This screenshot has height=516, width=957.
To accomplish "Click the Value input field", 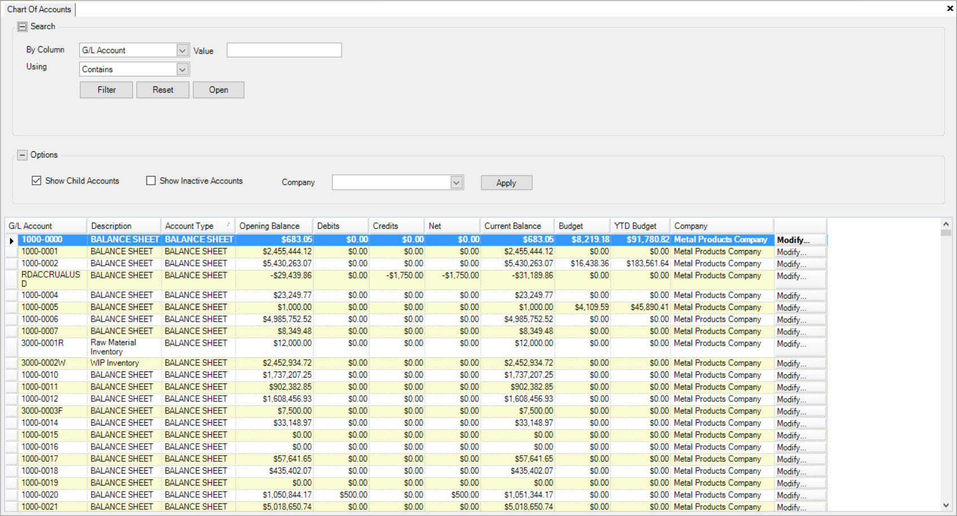I will 284,50.
